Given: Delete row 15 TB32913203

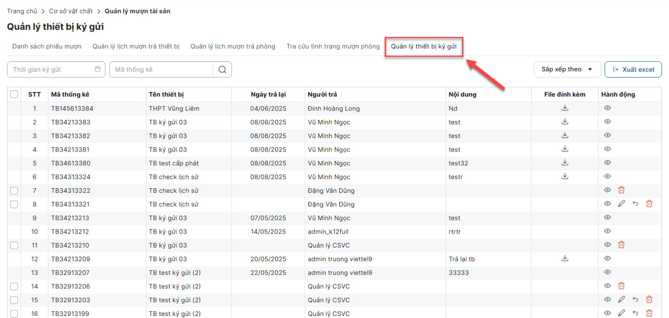Looking at the screenshot, I should click(x=649, y=299).
